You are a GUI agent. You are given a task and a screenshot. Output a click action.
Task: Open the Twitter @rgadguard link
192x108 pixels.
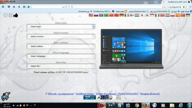click(x=106, y=94)
